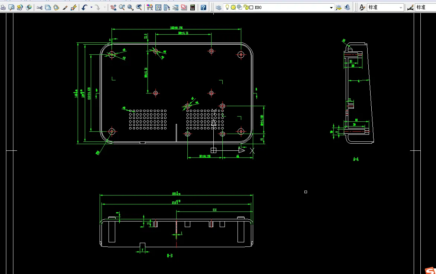Click the Publish icon
The image size is (436, 274).
20,7
